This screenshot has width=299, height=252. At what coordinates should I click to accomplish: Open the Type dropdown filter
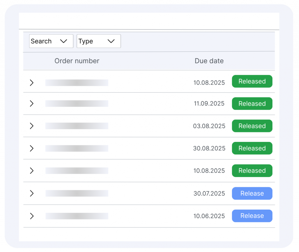(x=98, y=41)
